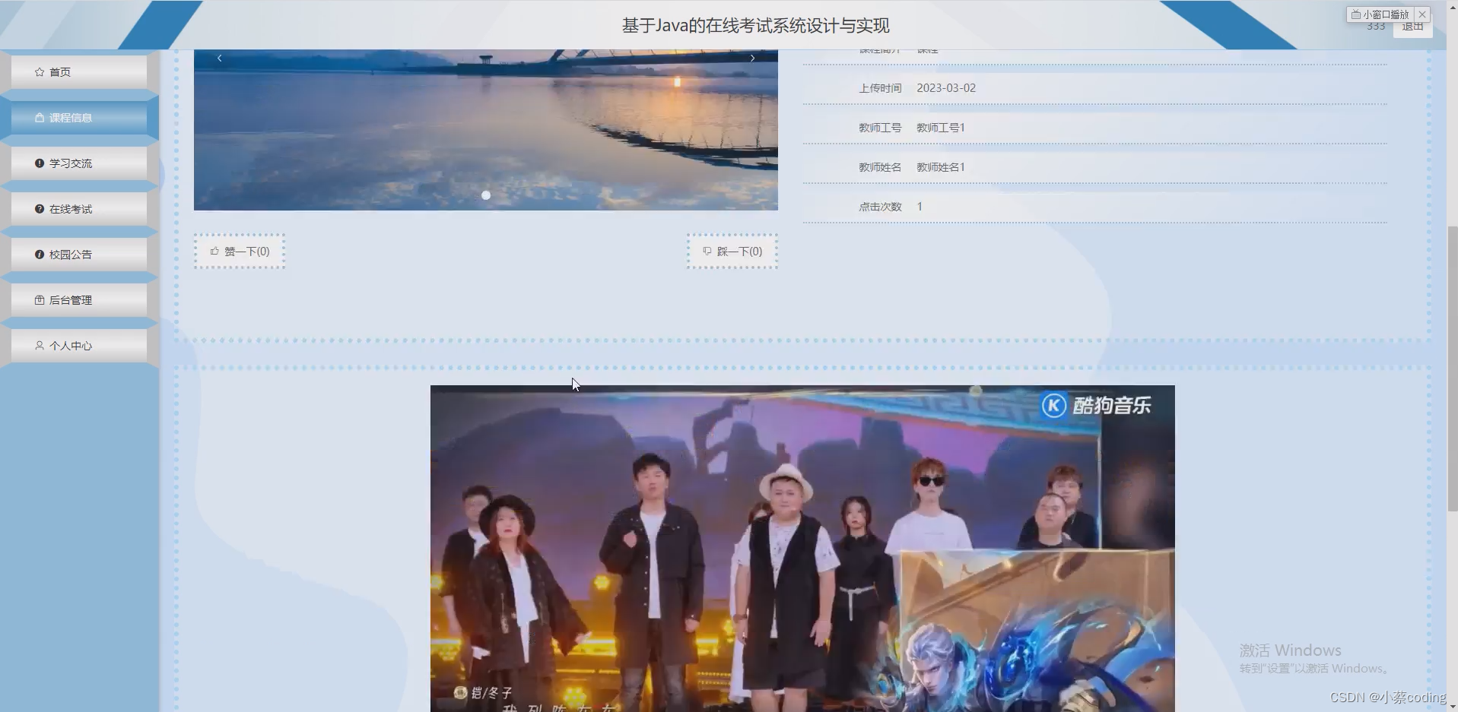
Task: Click the upload date 2023-03-02
Action: coord(946,88)
